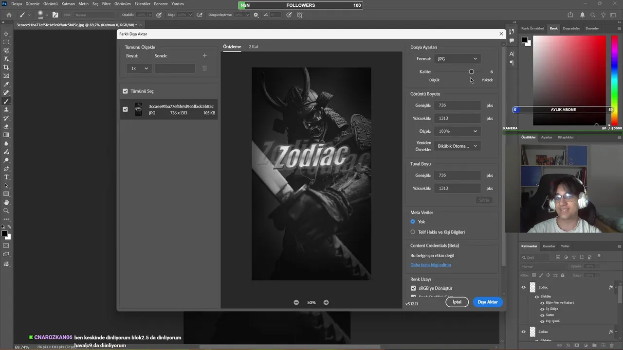
Task: Create new group folder icon
Action: (x=595, y=346)
